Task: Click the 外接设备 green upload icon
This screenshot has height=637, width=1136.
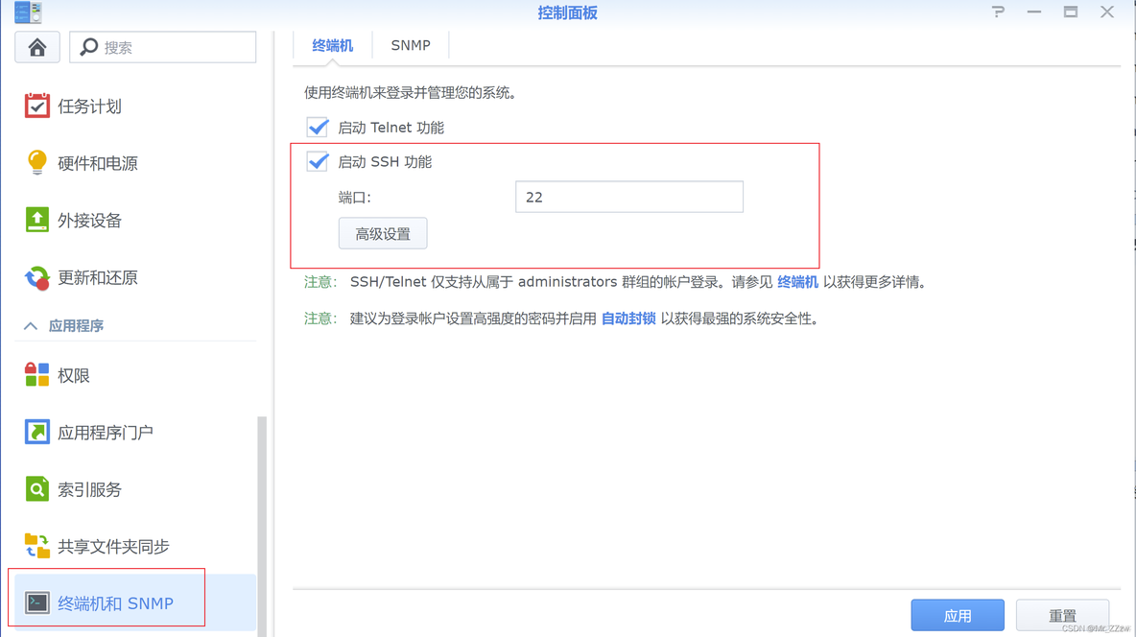Action: [37, 220]
